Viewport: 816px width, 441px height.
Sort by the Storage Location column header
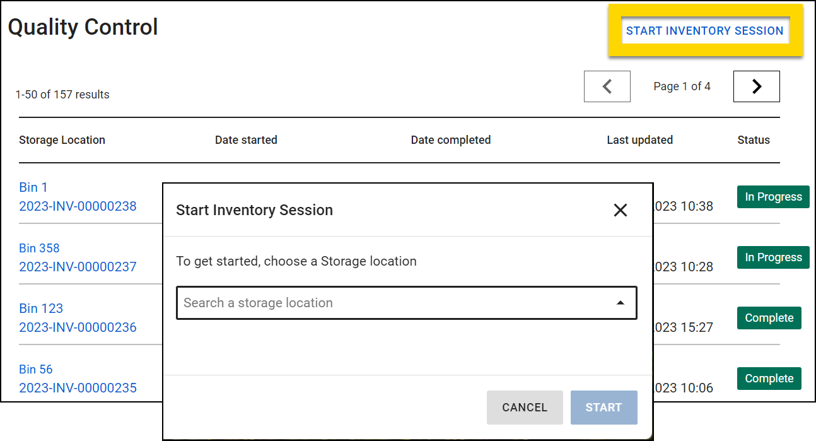(x=62, y=139)
